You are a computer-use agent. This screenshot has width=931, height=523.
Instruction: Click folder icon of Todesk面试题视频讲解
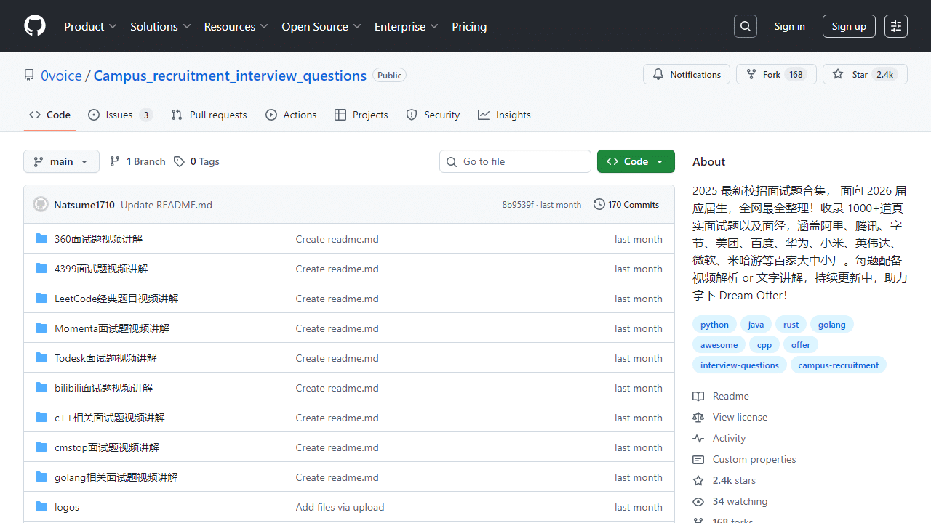click(41, 358)
